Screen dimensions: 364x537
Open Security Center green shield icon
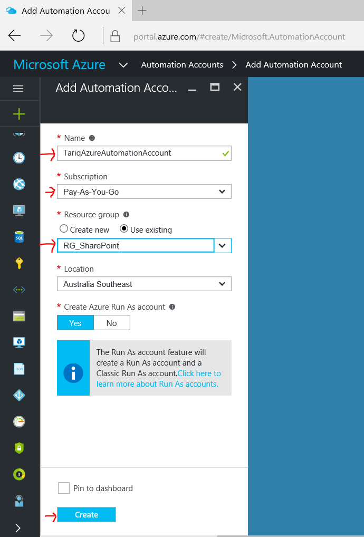[19, 448]
